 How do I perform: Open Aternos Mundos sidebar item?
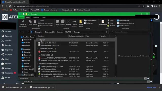pos(6,68)
